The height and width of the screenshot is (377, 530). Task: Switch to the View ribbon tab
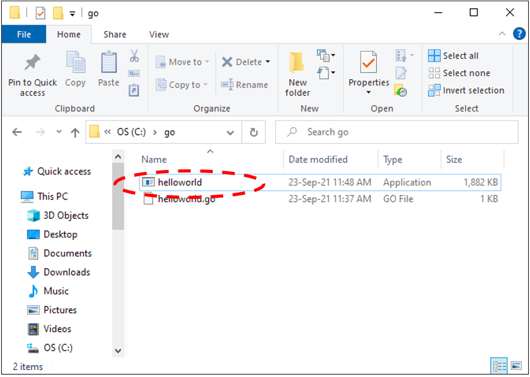[159, 35]
